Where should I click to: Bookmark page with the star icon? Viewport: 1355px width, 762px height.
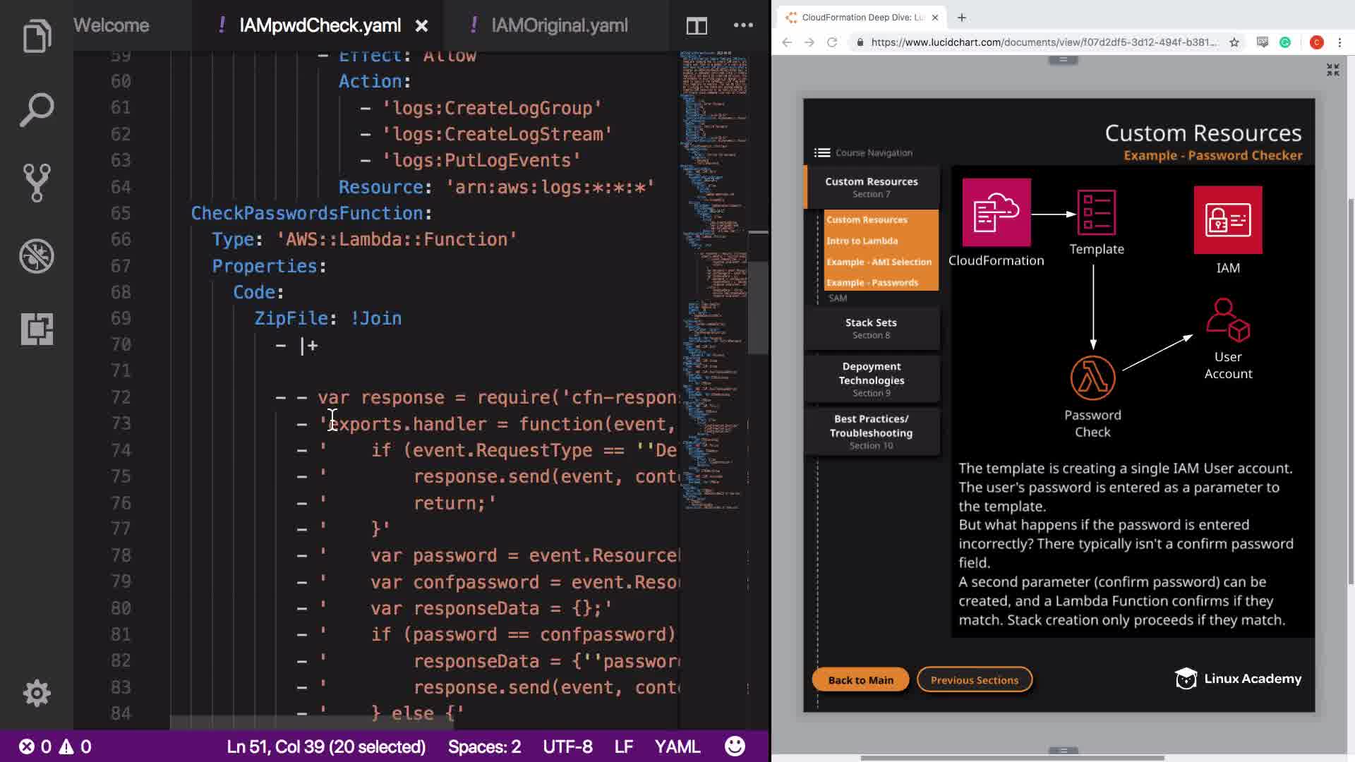[1234, 42]
